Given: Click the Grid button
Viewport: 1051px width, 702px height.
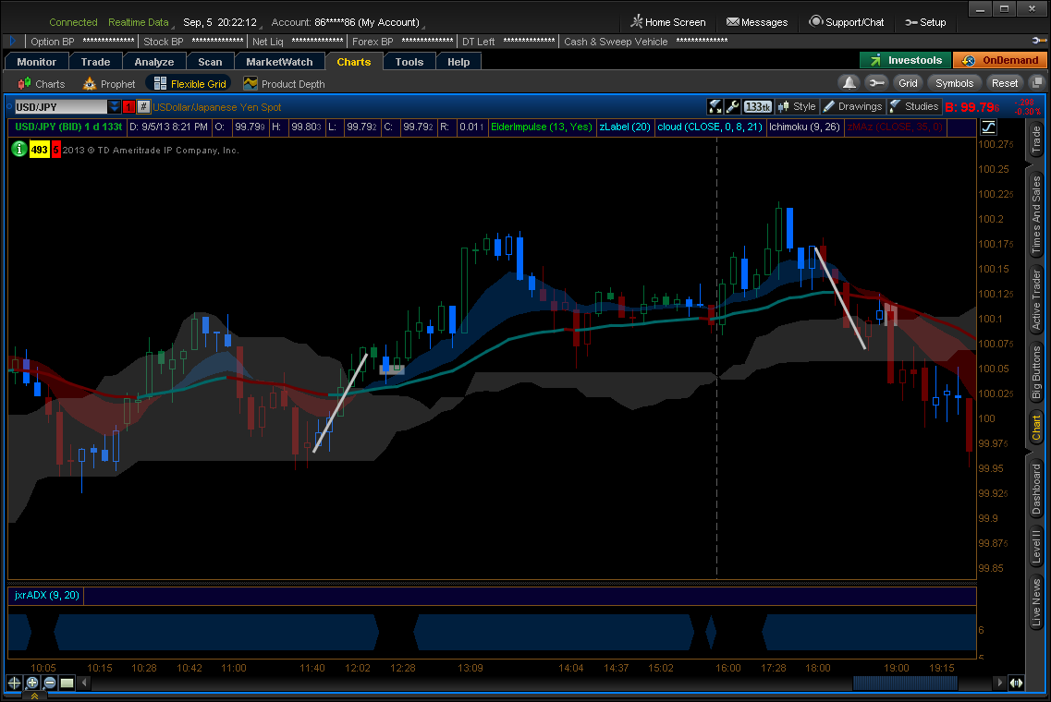Looking at the screenshot, I should (x=908, y=83).
